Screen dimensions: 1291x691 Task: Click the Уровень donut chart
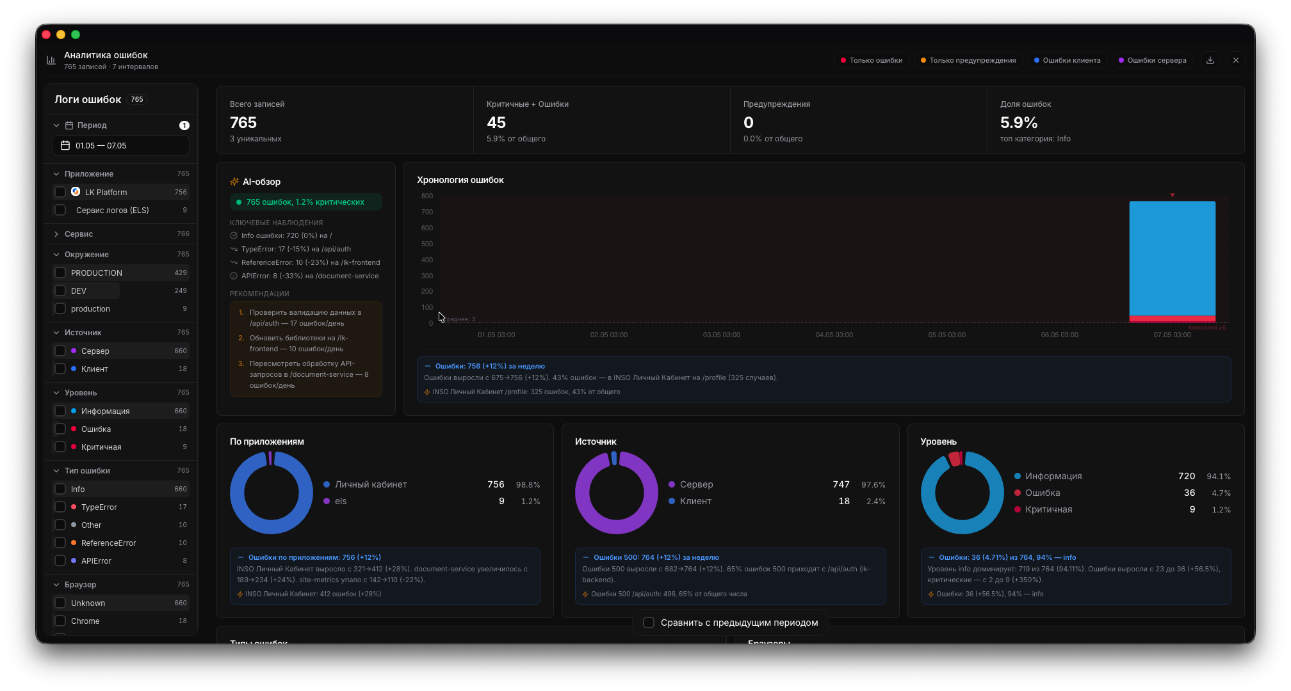[962, 493]
